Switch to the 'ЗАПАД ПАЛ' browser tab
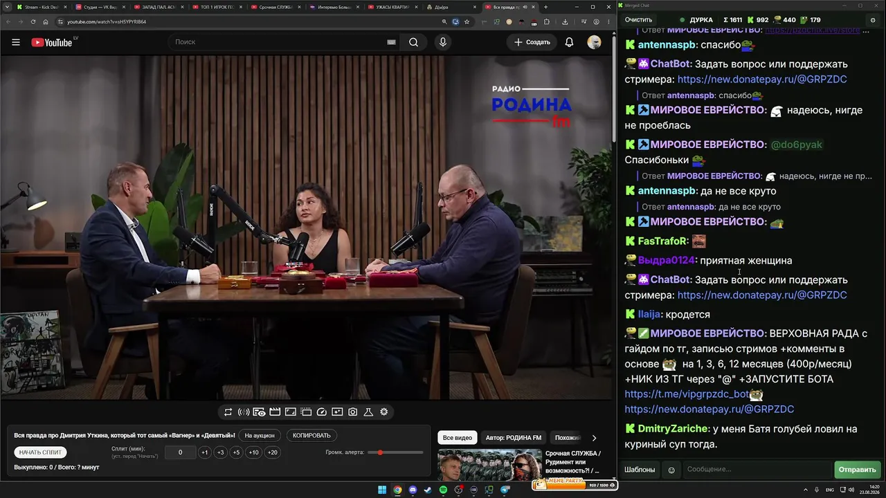This screenshot has width=886, height=498. [159, 7]
